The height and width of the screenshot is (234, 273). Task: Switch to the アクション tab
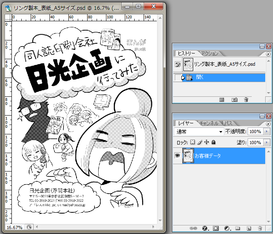210,53
